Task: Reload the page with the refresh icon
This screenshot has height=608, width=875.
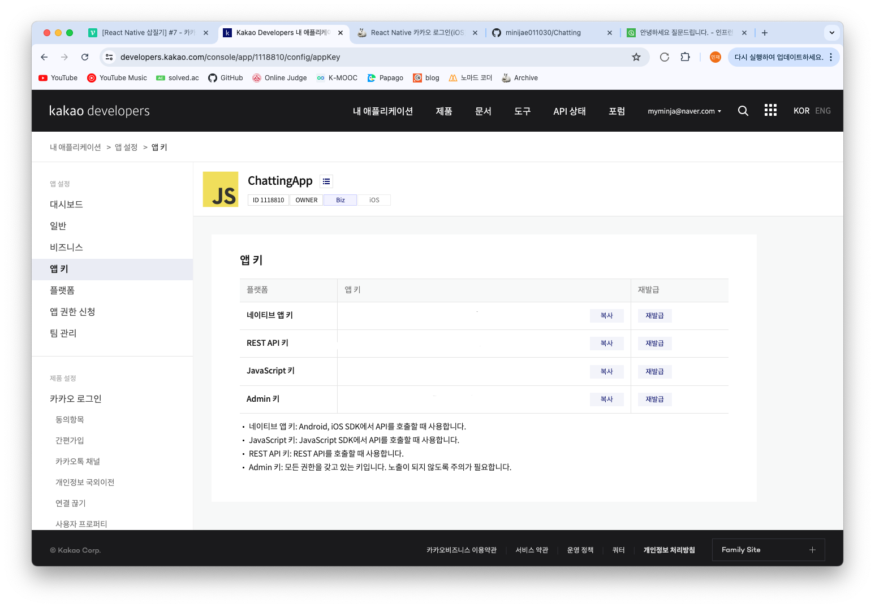Action: pyautogui.click(x=85, y=57)
